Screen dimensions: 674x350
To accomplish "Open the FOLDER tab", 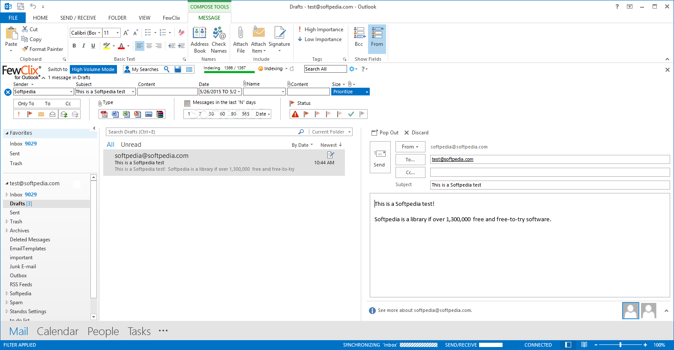I will click(117, 18).
